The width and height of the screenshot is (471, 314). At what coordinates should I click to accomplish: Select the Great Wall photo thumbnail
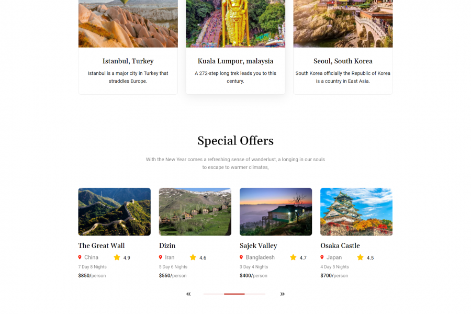tap(115, 211)
